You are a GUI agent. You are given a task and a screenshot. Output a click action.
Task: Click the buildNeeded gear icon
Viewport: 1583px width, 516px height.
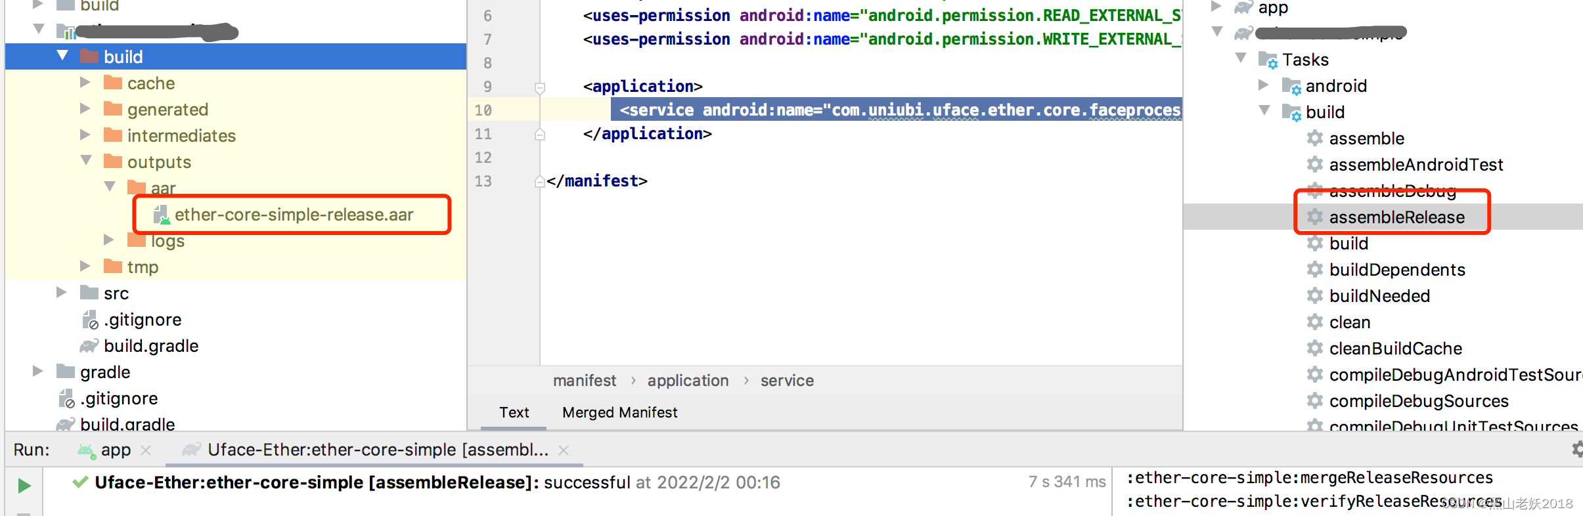1314,295
